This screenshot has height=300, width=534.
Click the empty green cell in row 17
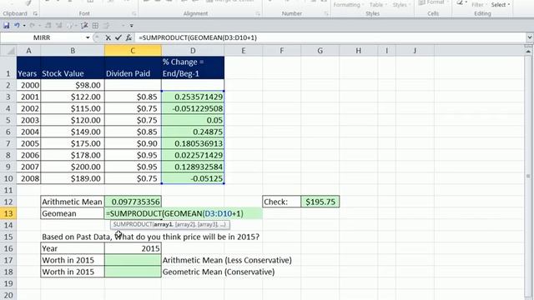tap(133, 260)
